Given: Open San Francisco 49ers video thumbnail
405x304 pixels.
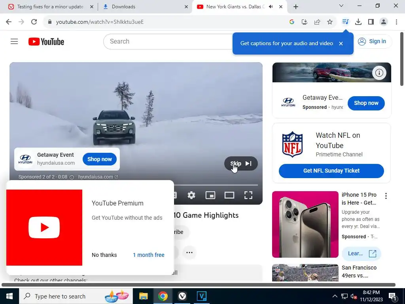Looking at the screenshot, I should 305,272.
